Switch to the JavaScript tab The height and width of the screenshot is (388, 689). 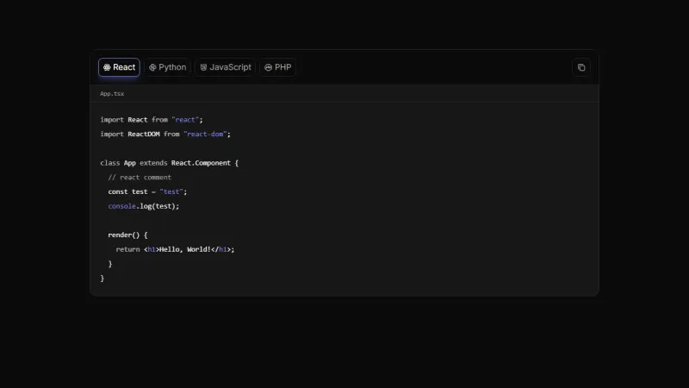(x=226, y=67)
